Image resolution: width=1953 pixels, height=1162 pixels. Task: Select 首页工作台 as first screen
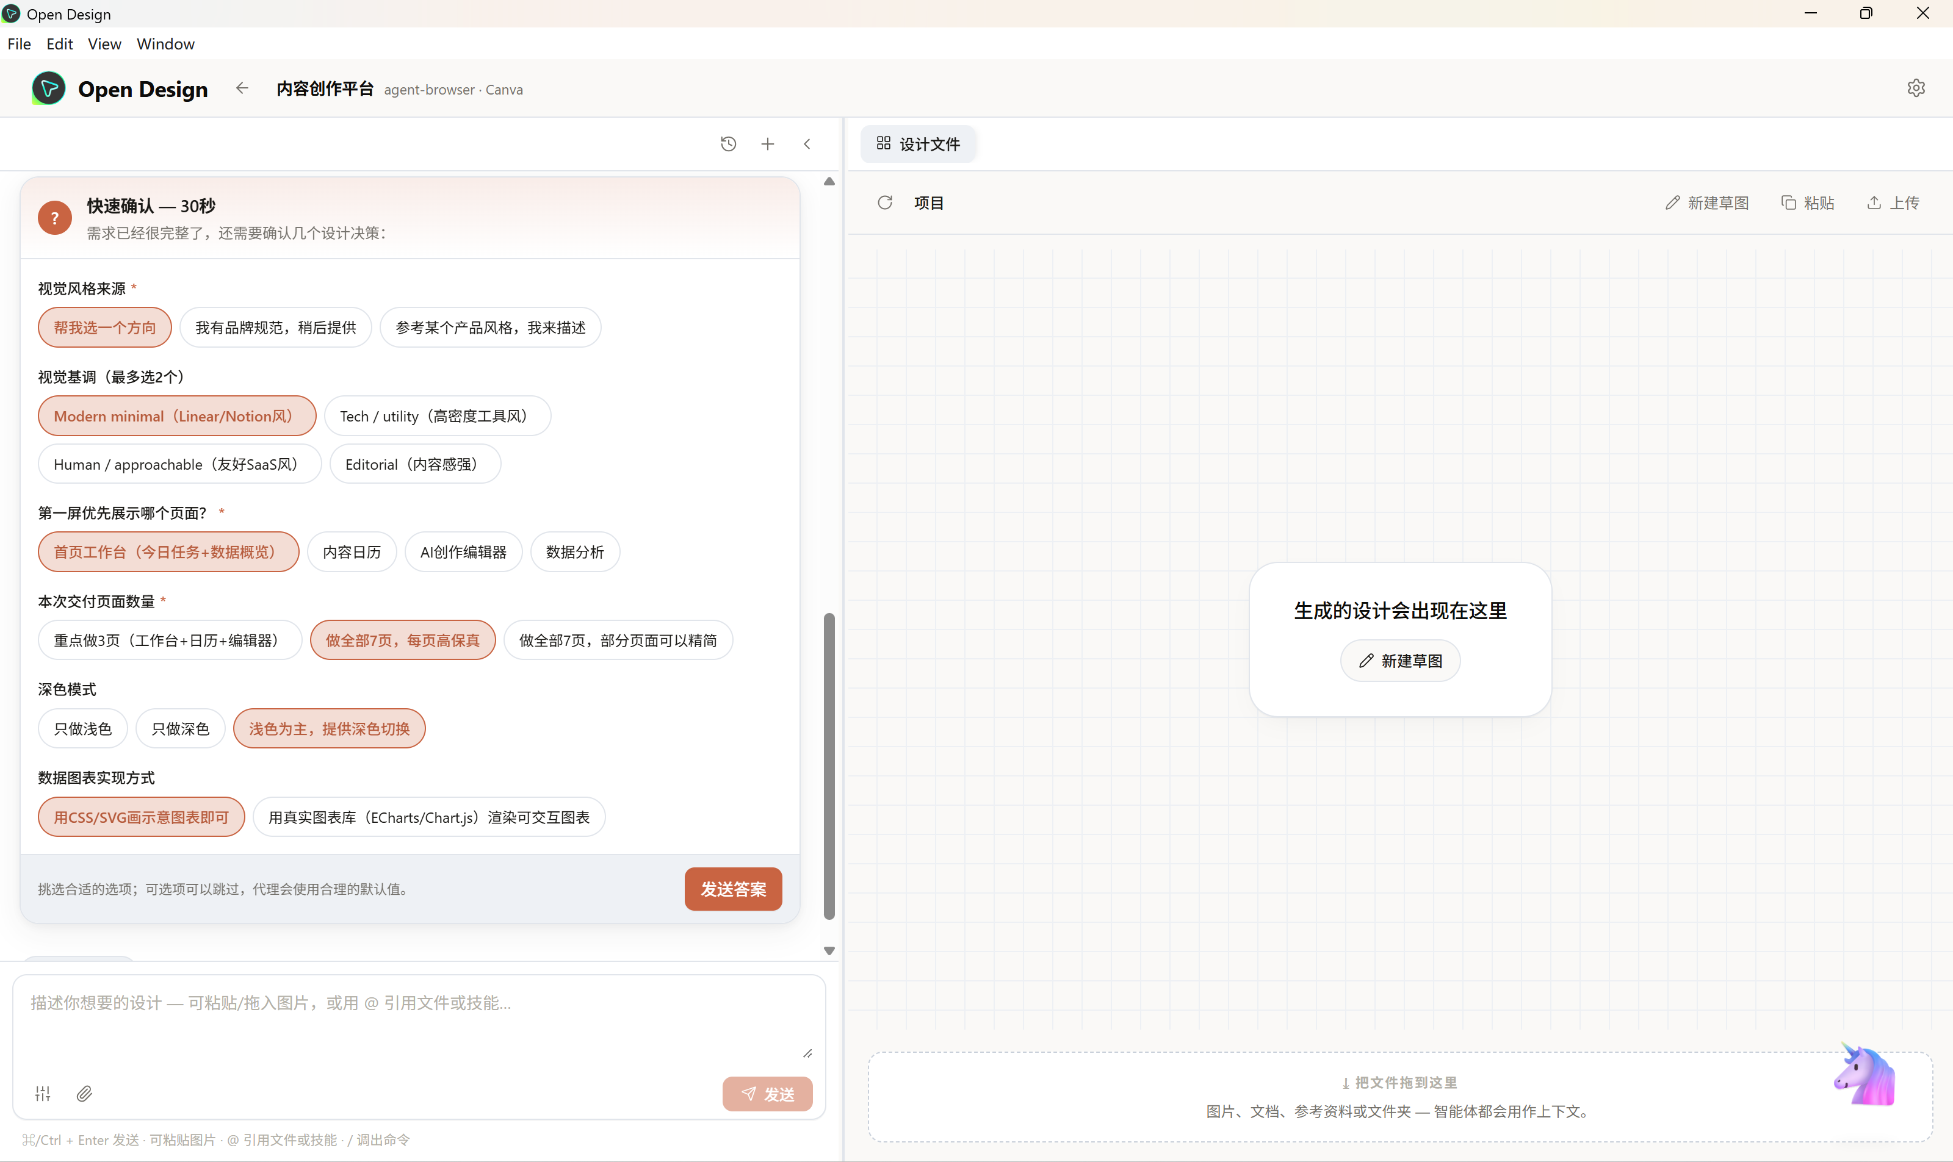168,552
